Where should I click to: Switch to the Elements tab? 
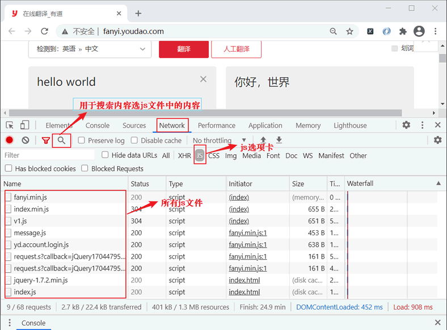(x=59, y=125)
